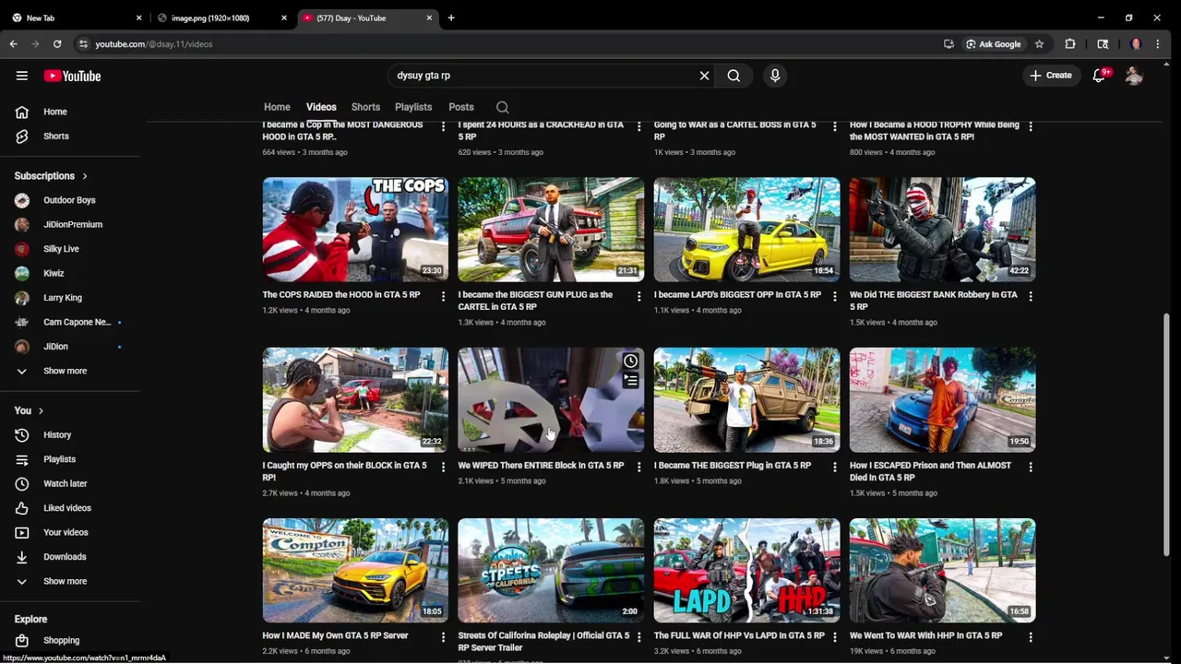Open options for 'We Did THE BIGGEST BANK Robbery'
This screenshot has width=1181, height=664.
tap(1030, 296)
